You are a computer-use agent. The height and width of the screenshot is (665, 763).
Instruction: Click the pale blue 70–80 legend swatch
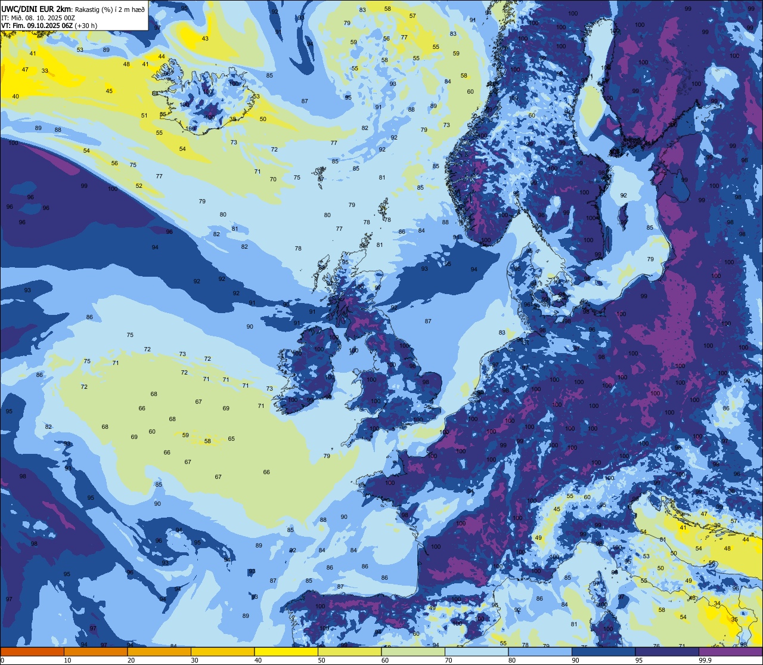pyautogui.click(x=476, y=652)
